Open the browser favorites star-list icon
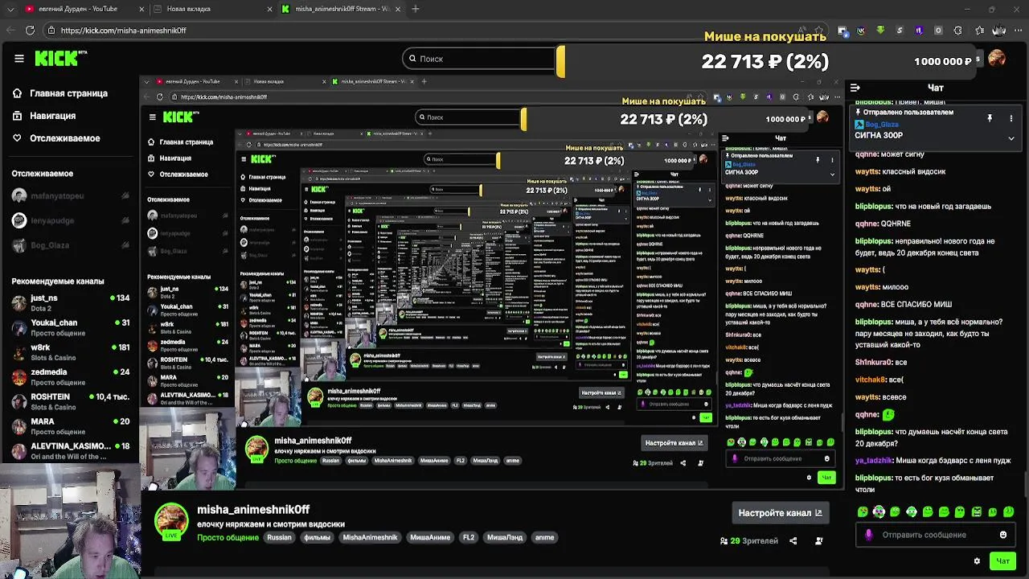 (979, 31)
